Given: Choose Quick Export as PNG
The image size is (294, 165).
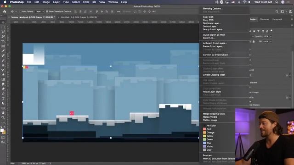Looking at the screenshot, I should point(214,35).
